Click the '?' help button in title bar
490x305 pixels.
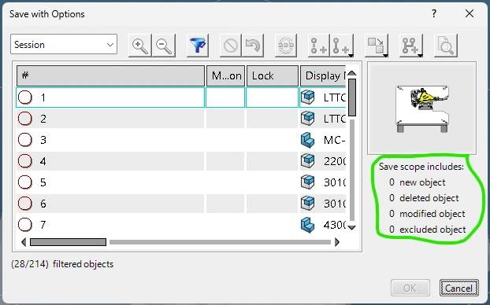click(x=434, y=13)
